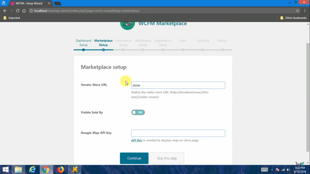Jump to the Commission Setup step
This screenshot has height=174, width=310.
pos(123,43)
